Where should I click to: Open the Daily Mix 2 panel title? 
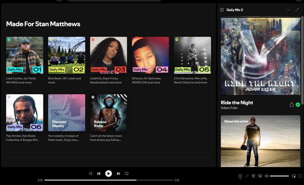[235, 10]
